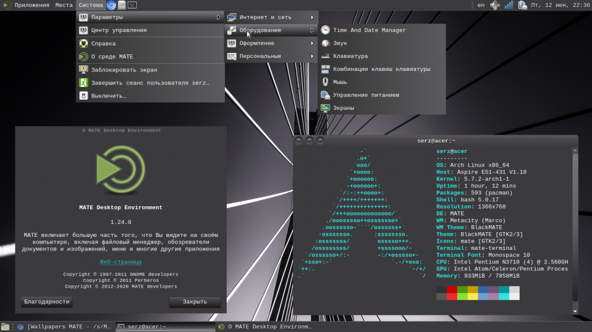The image size is (592, 332).
Task: Click the Персональные category icon
Action: (x=232, y=56)
